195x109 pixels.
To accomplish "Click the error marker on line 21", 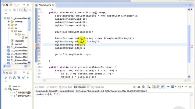I will tap(37, 45).
